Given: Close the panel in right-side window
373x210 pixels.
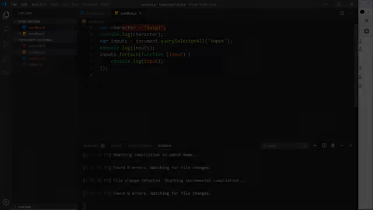Looking at the screenshot, I should click(367, 21).
